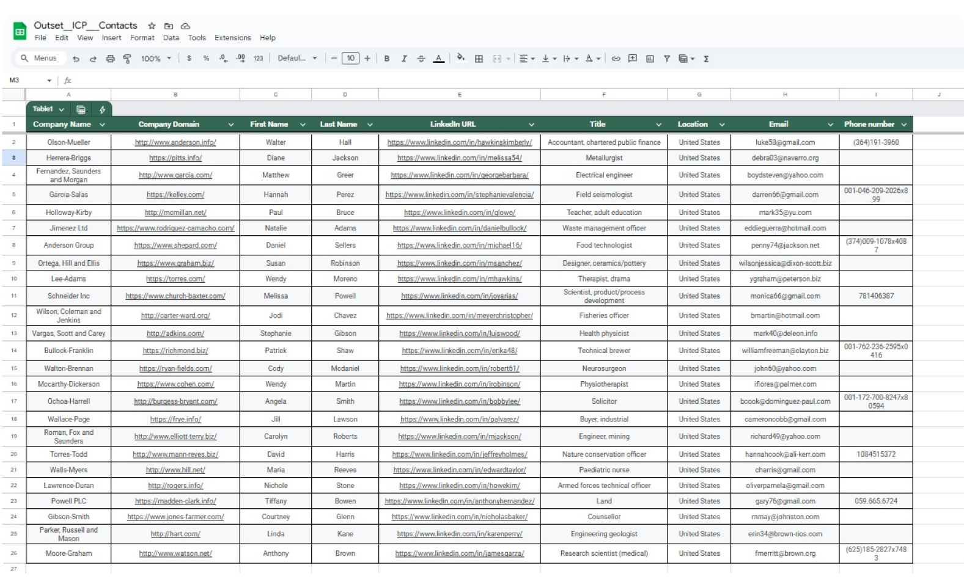The image size is (964, 587).
Task: Click the create filter icon
Action: [667, 59]
